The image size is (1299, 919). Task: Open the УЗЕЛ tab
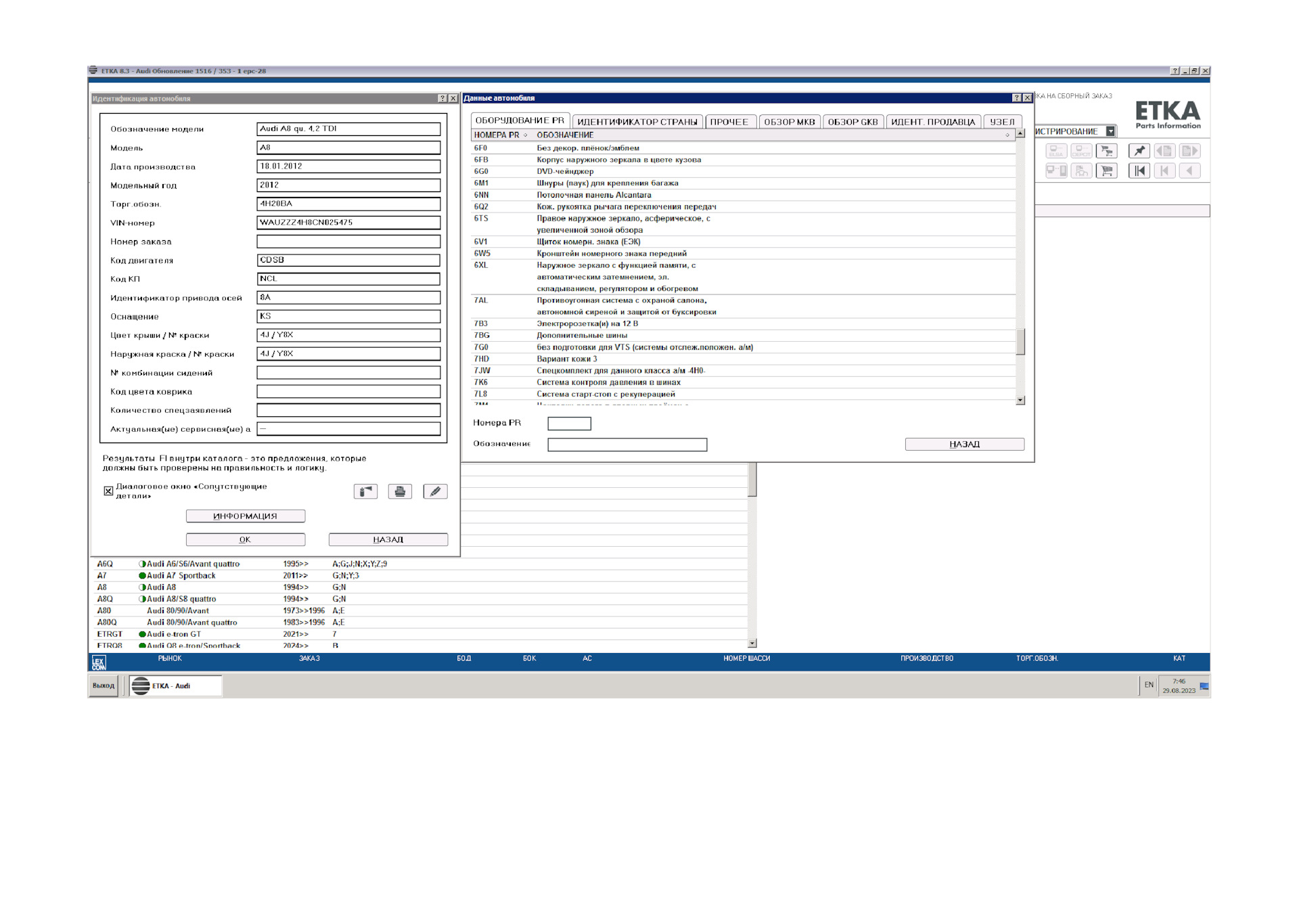pos(1003,122)
